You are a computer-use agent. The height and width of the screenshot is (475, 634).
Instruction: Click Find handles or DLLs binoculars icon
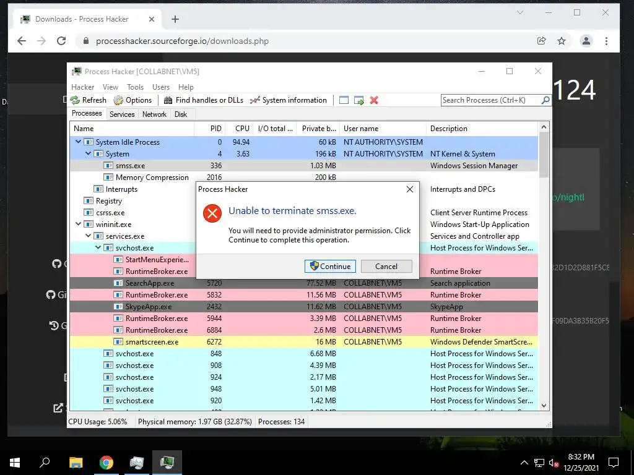click(168, 100)
